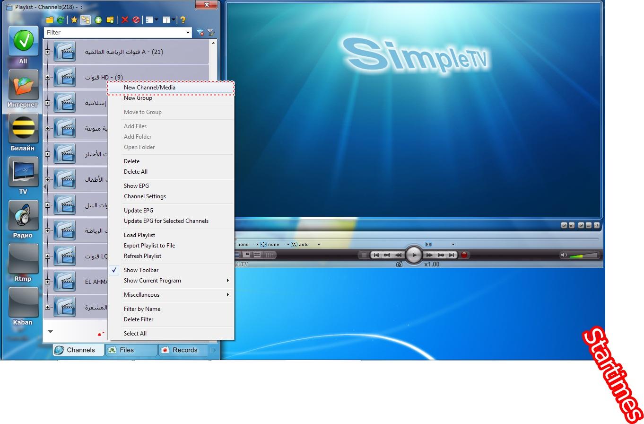Choose Export Playlist to File

171,246
